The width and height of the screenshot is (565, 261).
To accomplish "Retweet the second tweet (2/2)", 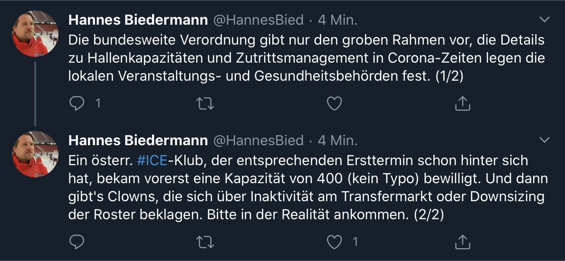I will coord(205,242).
